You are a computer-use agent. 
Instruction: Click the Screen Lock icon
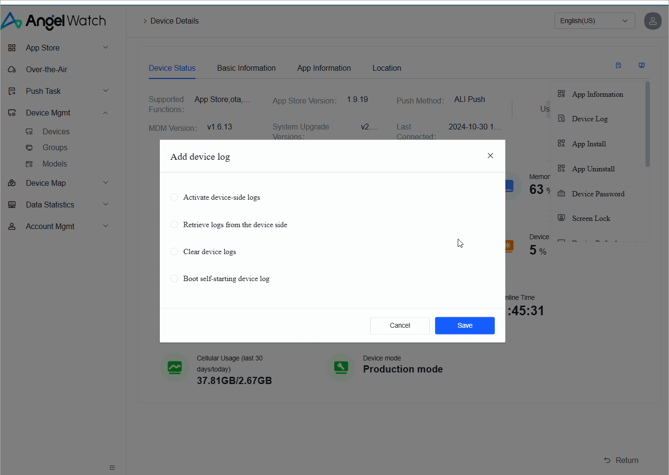[x=561, y=218]
